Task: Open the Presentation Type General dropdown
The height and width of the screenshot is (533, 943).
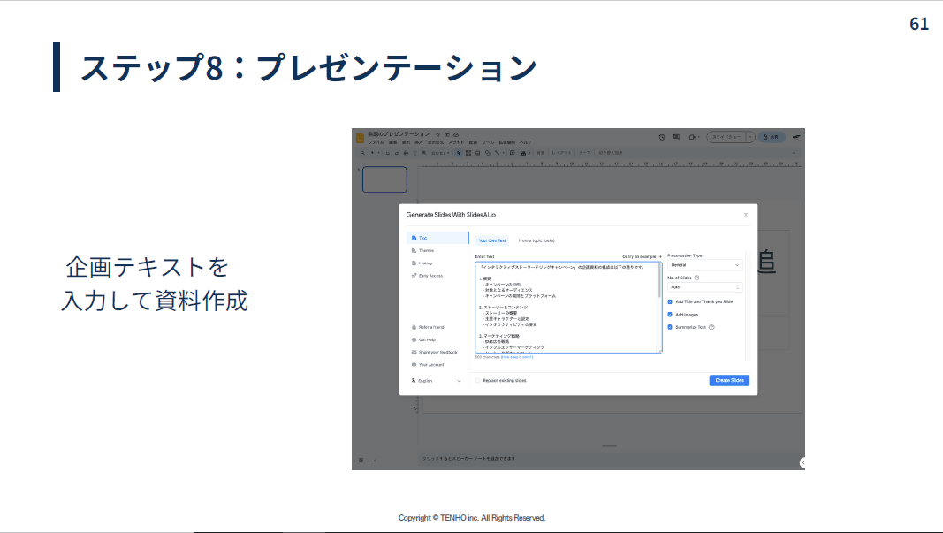Action: 705,265
